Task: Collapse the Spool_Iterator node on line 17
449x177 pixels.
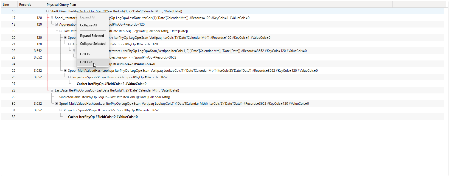Action: pyautogui.click(x=52, y=18)
